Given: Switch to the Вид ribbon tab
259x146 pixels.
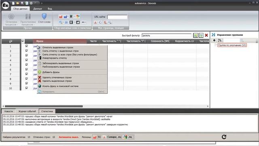Looking at the screenshot, I should point(50,9).
